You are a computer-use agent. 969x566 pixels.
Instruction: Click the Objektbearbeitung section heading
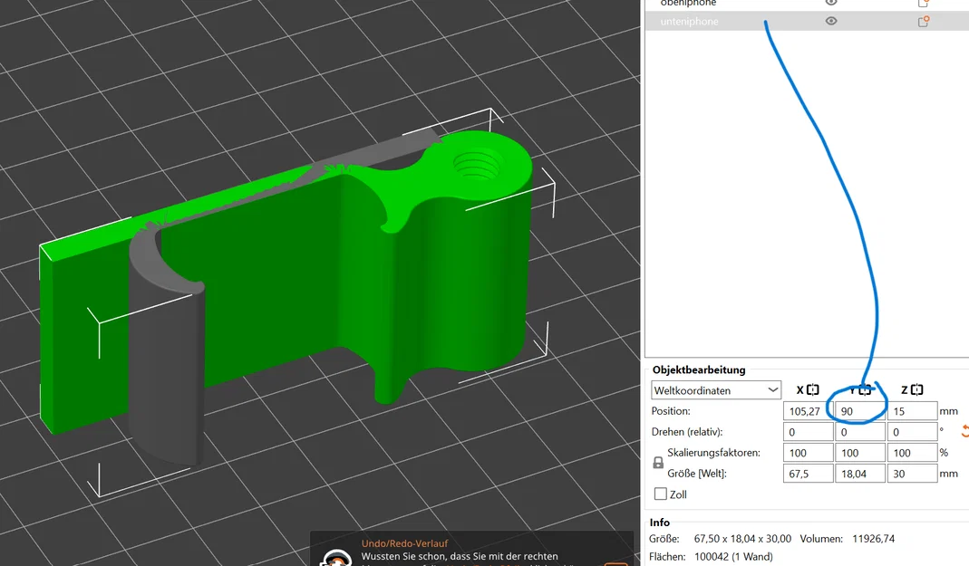coord(699,369)
